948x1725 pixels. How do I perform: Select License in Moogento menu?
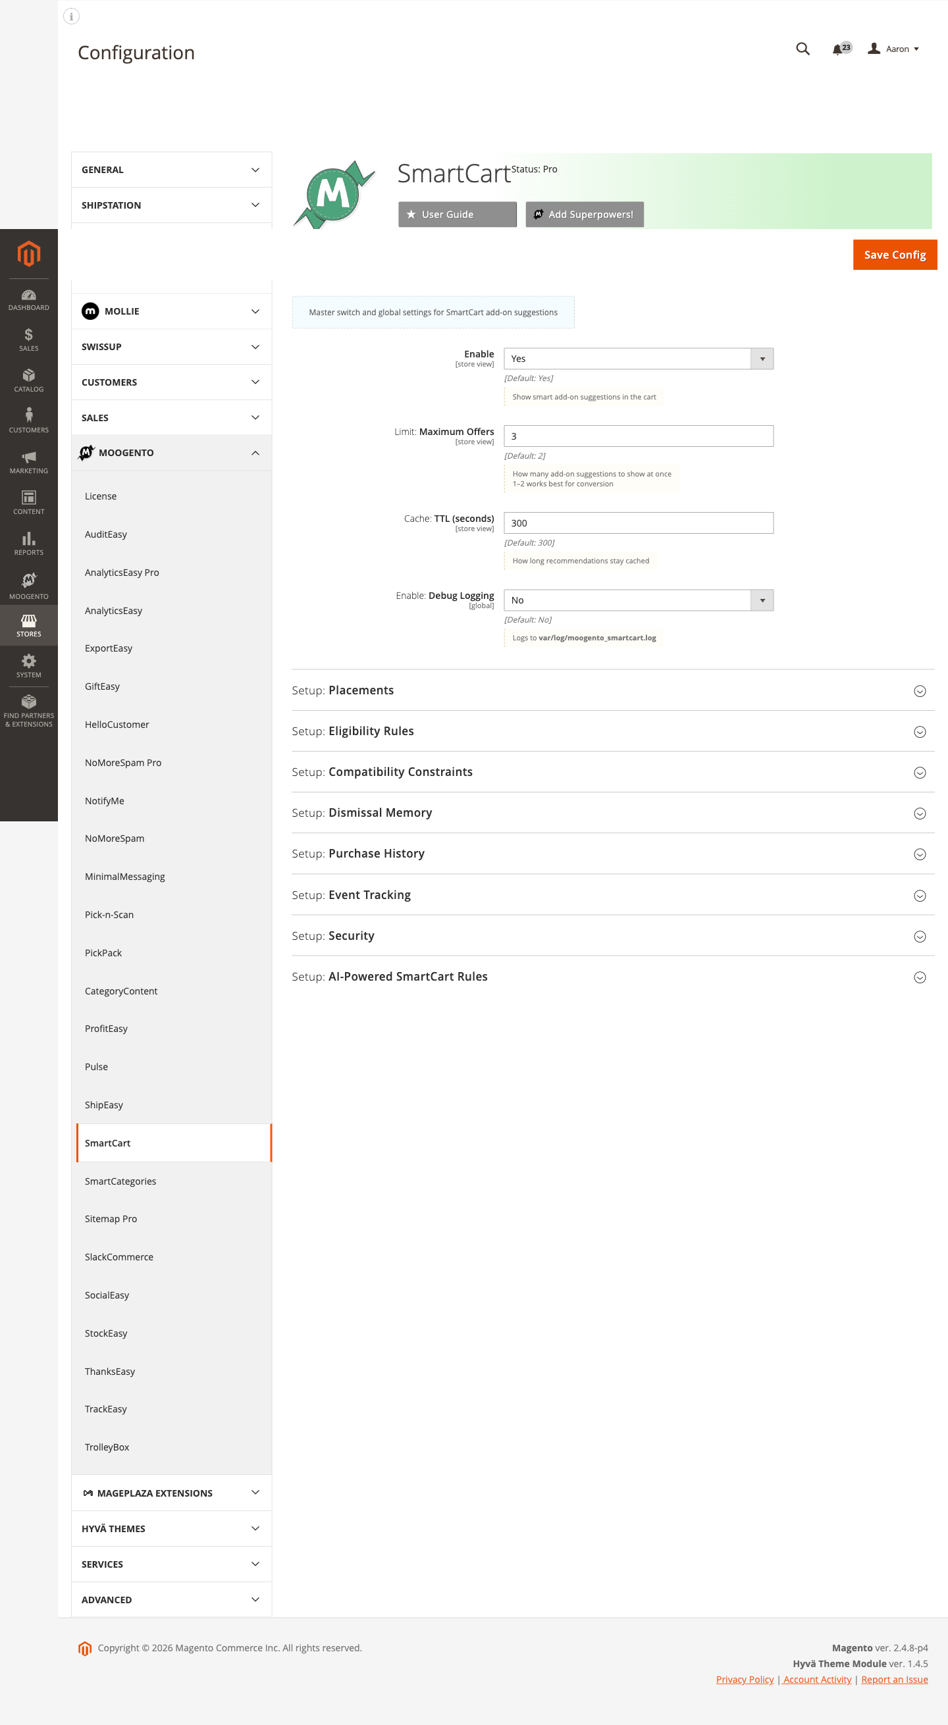pyautogui.click(x=174, y=496)
